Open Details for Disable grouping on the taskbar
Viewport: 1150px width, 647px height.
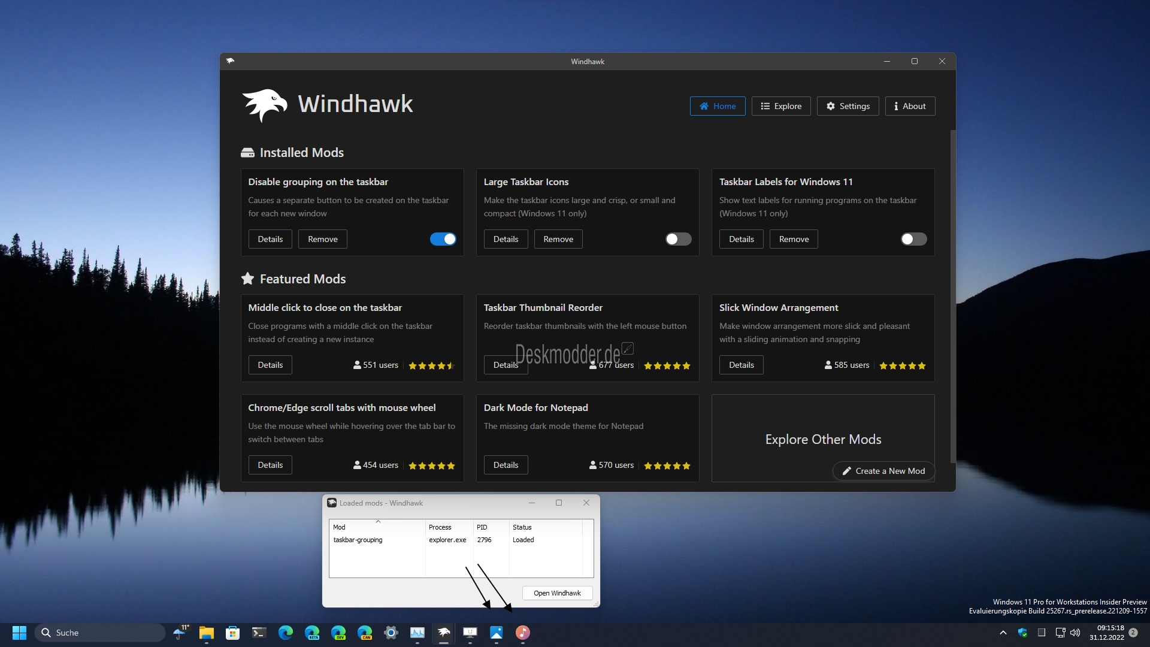pyautogui.click(x=270, y=239)
